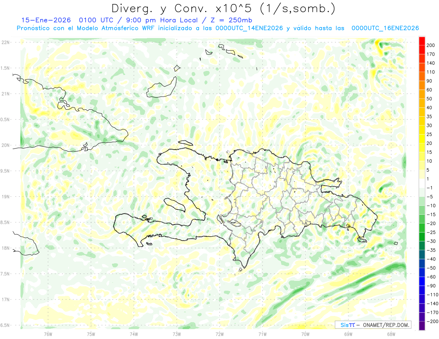Click the 7.5N latitude axis label
The image size is (439, 339).
pos(5,274)
